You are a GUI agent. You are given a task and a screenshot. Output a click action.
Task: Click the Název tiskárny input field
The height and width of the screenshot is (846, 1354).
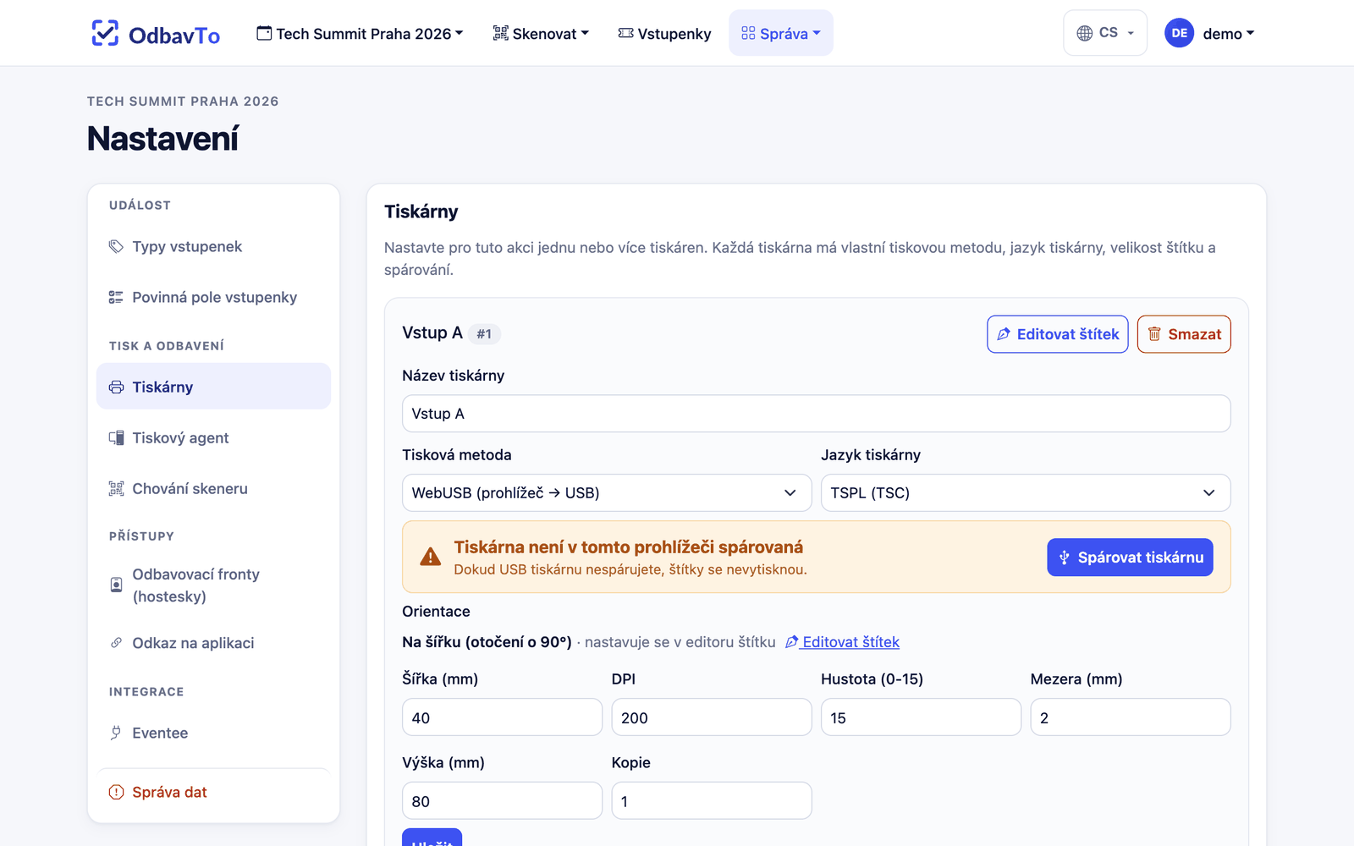pyautogui.click(x=817, y=414)
